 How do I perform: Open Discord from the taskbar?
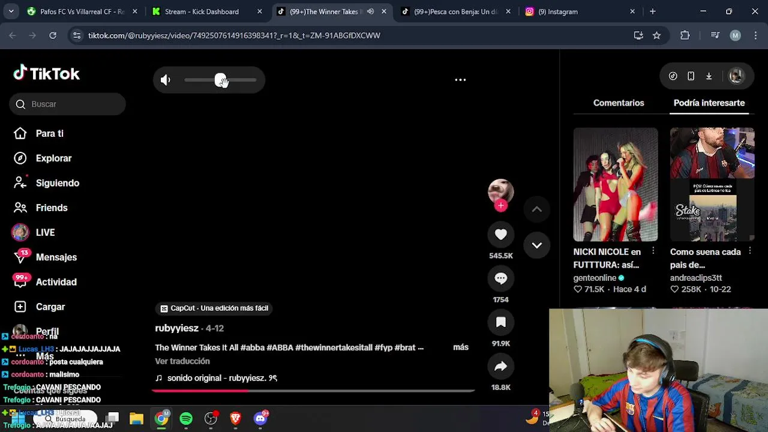[x=260, y=419]
